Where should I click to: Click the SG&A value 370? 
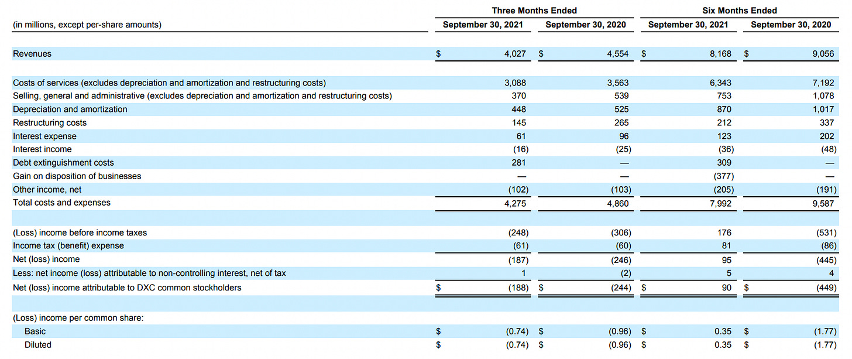click(x=518, y=96)
